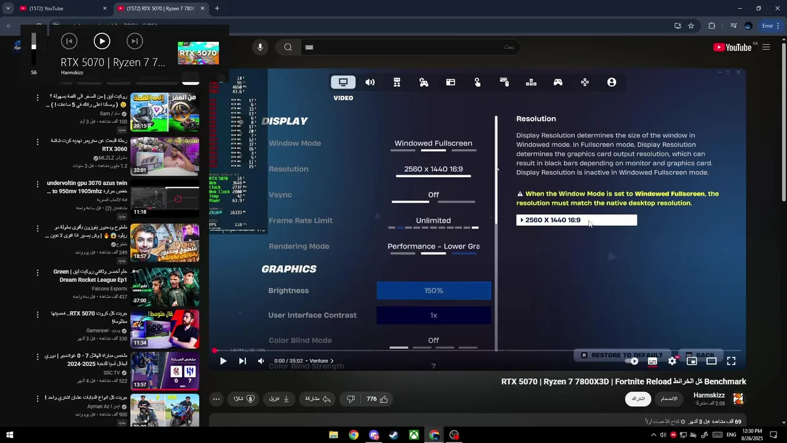Enter fullscreen video mode

731,361
